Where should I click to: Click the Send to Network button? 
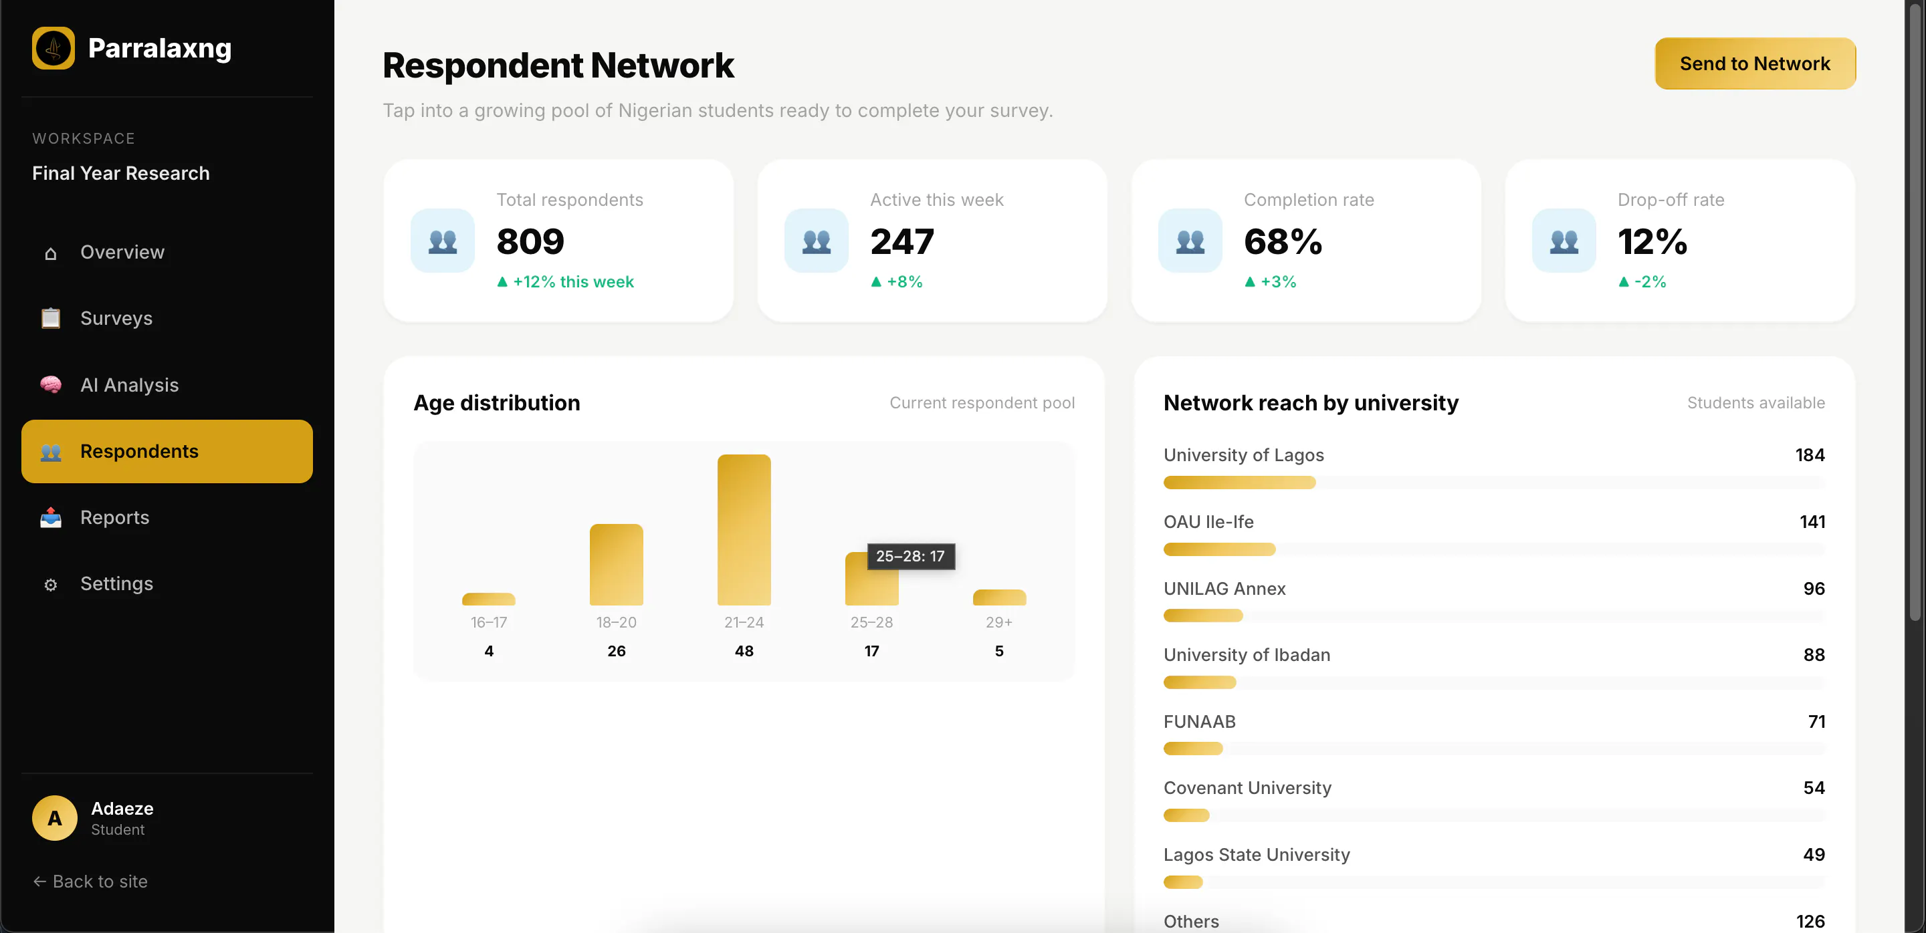pos(1755,63)
